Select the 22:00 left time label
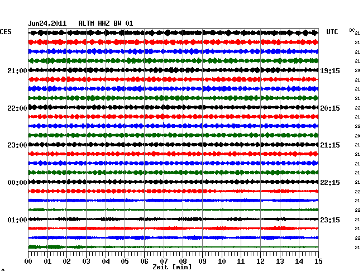Image resolution: width=363 pixels, height=276 pixels. coord(17,108)
